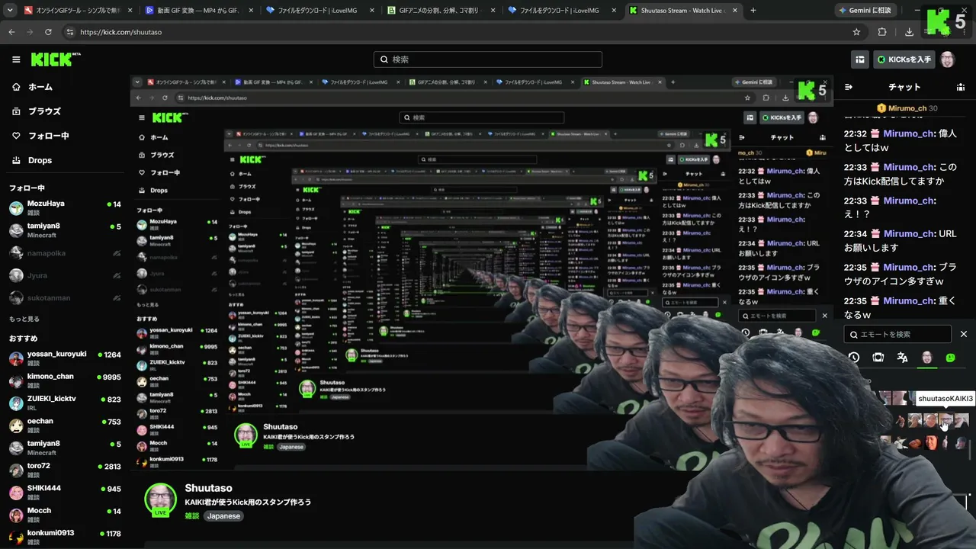Open MozuHaya's channel in sidebar
Screen dimensions: 976x549
coord(65,208)
